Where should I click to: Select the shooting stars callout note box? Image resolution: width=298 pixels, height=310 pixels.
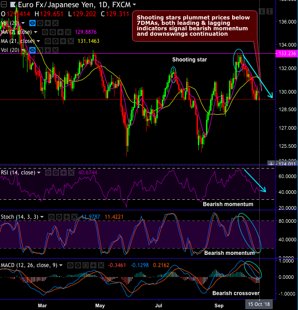(x=195, y=26)
